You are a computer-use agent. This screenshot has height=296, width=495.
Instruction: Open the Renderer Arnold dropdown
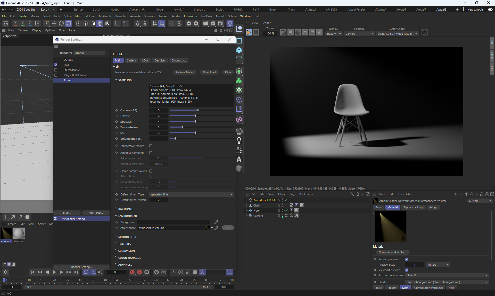pos(89,53)
